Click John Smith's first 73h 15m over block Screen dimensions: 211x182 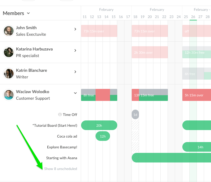coord(99,31)
